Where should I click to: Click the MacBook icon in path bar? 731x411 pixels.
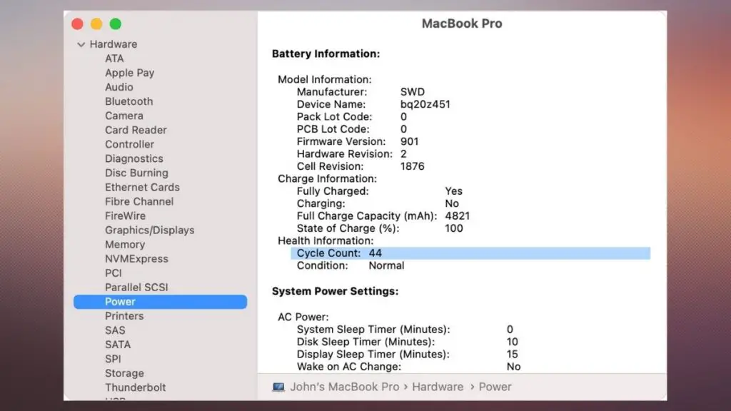click(279, 387)
